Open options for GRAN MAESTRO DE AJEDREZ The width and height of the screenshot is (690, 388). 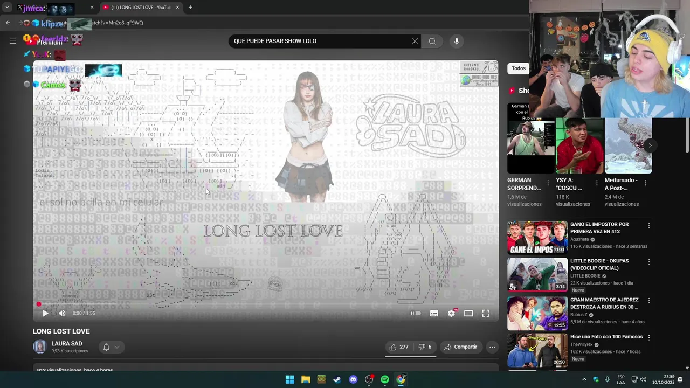[x=649, y=301]
